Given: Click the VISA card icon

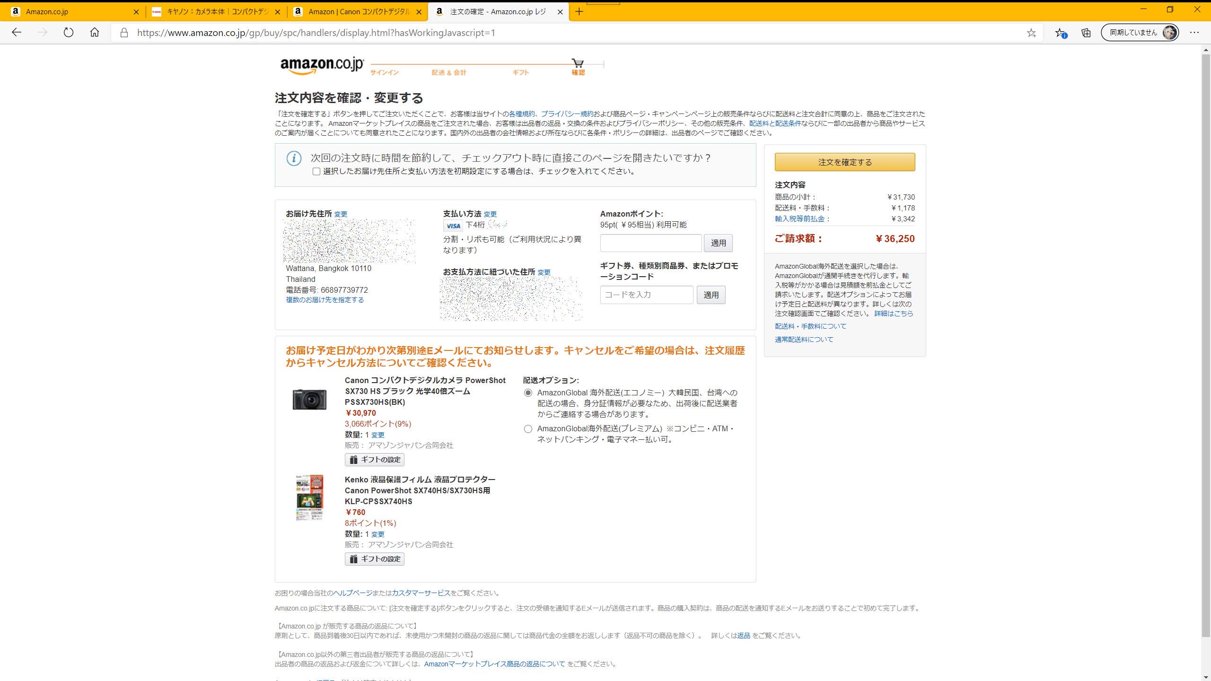Looking at the screenshot, I should (x=453, y=226).
